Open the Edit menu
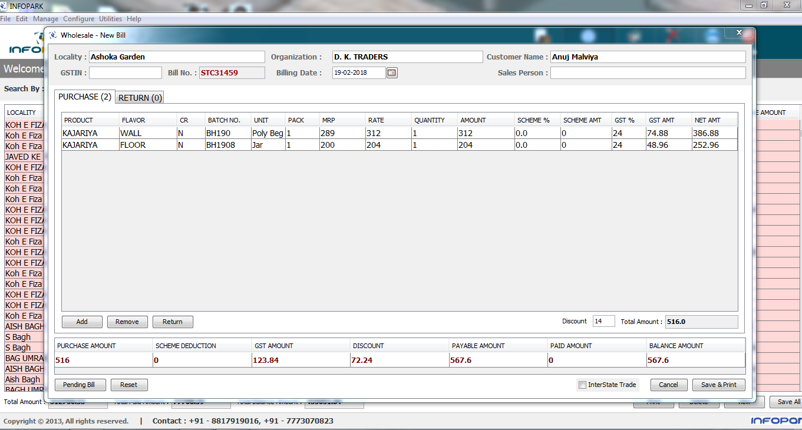Screen dimensions: 802x430 point(22,19)
